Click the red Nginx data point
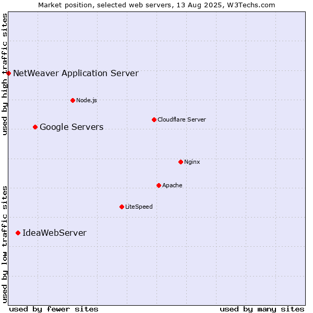 pyautogui.click(x=181, y=162)
